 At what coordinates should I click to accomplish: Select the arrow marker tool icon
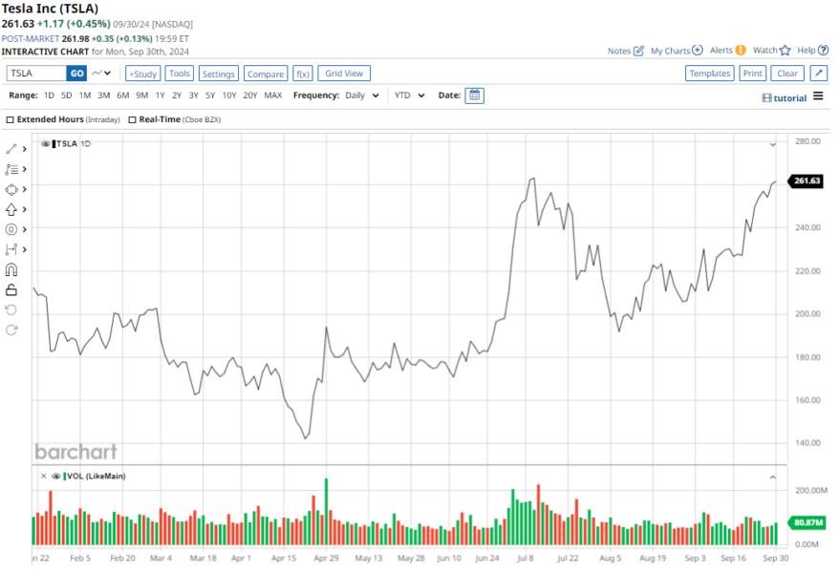point(11,209)
